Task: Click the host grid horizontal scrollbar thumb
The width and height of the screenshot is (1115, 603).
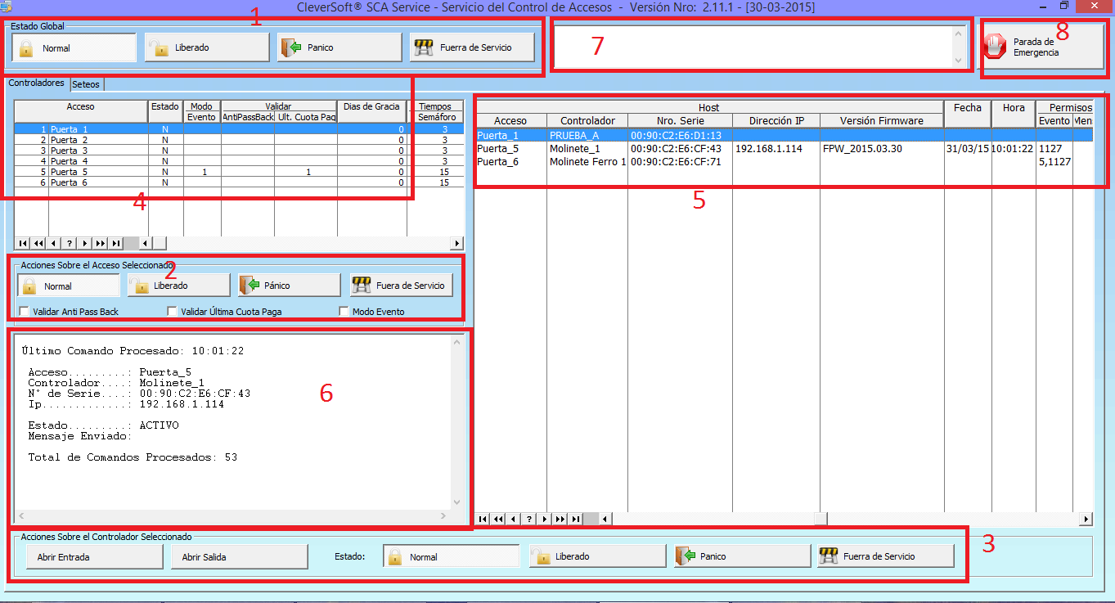Action: [x=819, y=519]
